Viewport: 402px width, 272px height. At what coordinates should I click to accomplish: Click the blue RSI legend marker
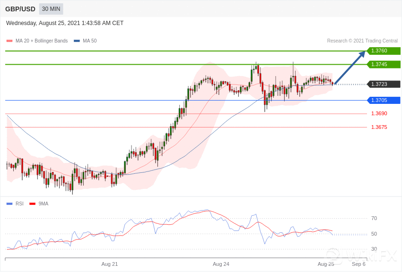(9, 204)
